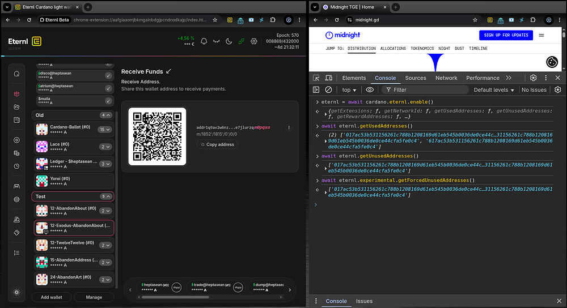Click the No Issues button in console toolbar
Viewport: 567px width, 308px height.
pos(534,90)
